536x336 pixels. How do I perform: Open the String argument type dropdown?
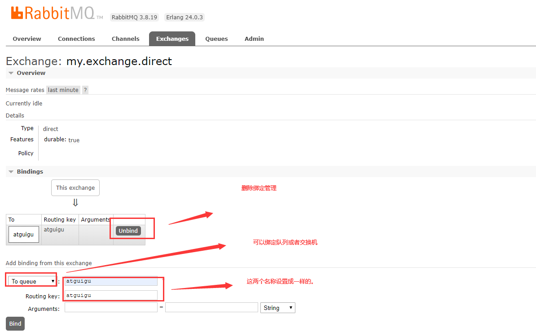[x=277, y=308]
